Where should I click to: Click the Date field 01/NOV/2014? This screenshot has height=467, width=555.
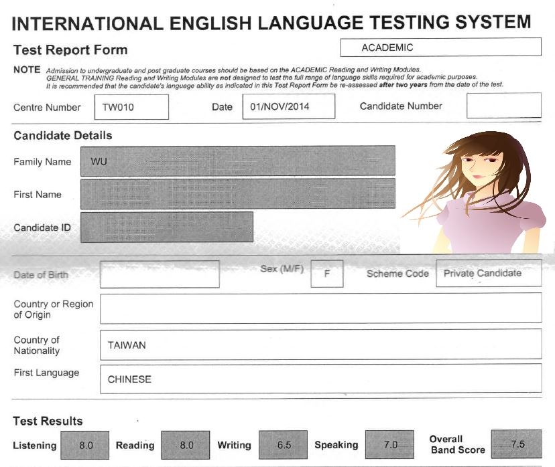tap(289, 106)
